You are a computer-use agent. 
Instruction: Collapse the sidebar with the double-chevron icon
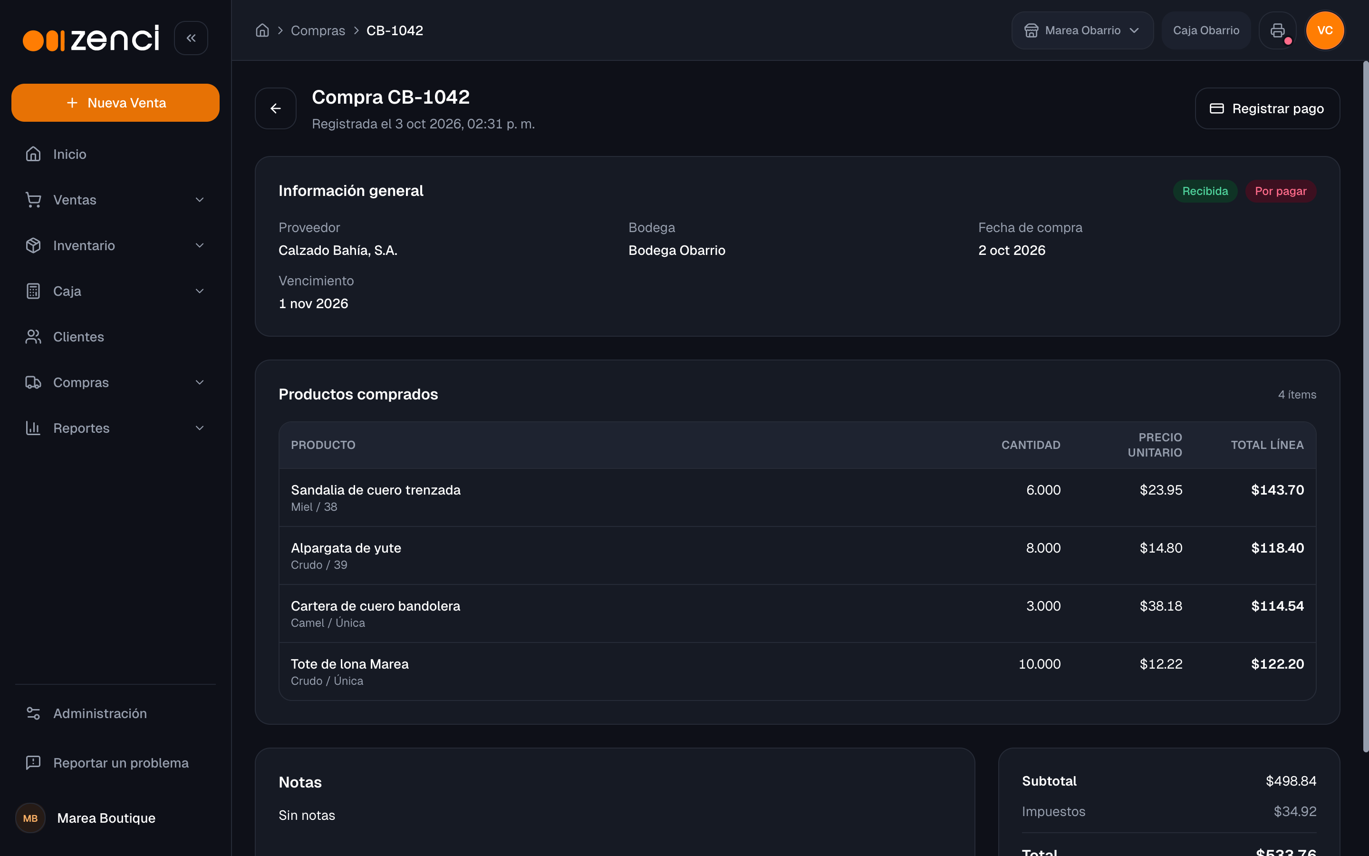191,38
